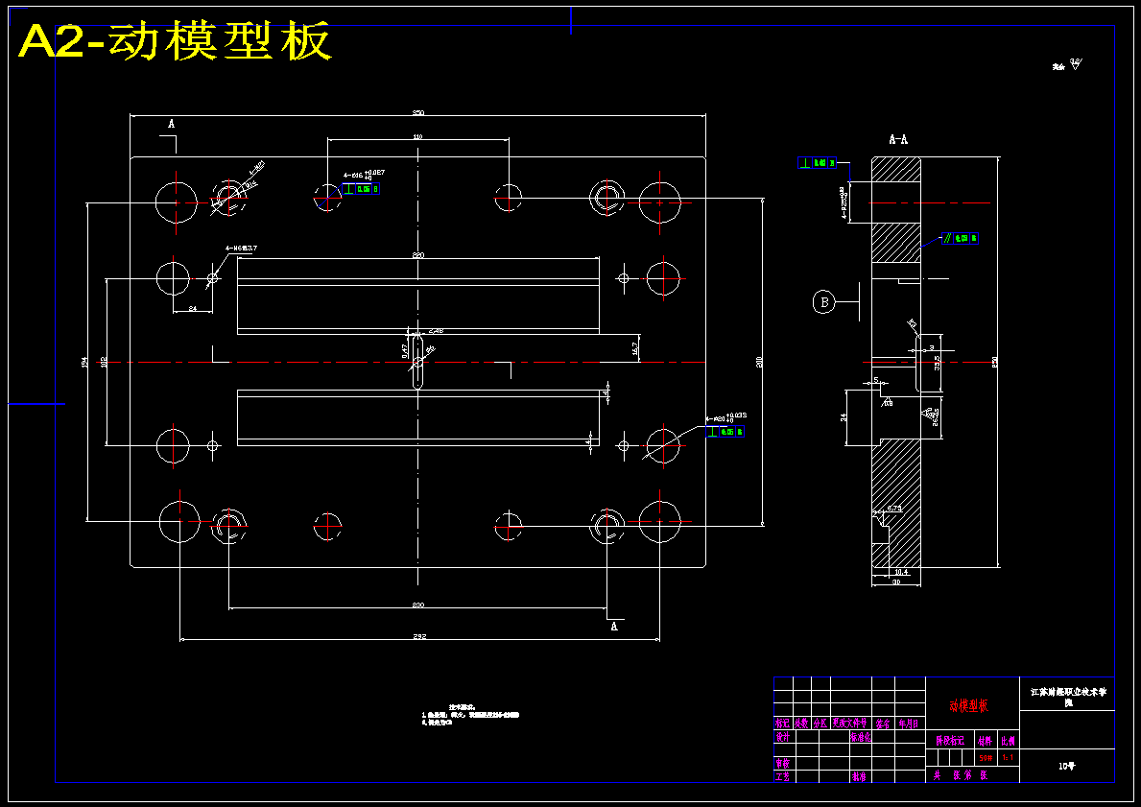
Task: Select the '350' overall width dimension
Action: [418, 113]
